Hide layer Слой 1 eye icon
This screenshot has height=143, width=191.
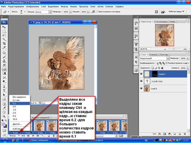tap(141, 74)
